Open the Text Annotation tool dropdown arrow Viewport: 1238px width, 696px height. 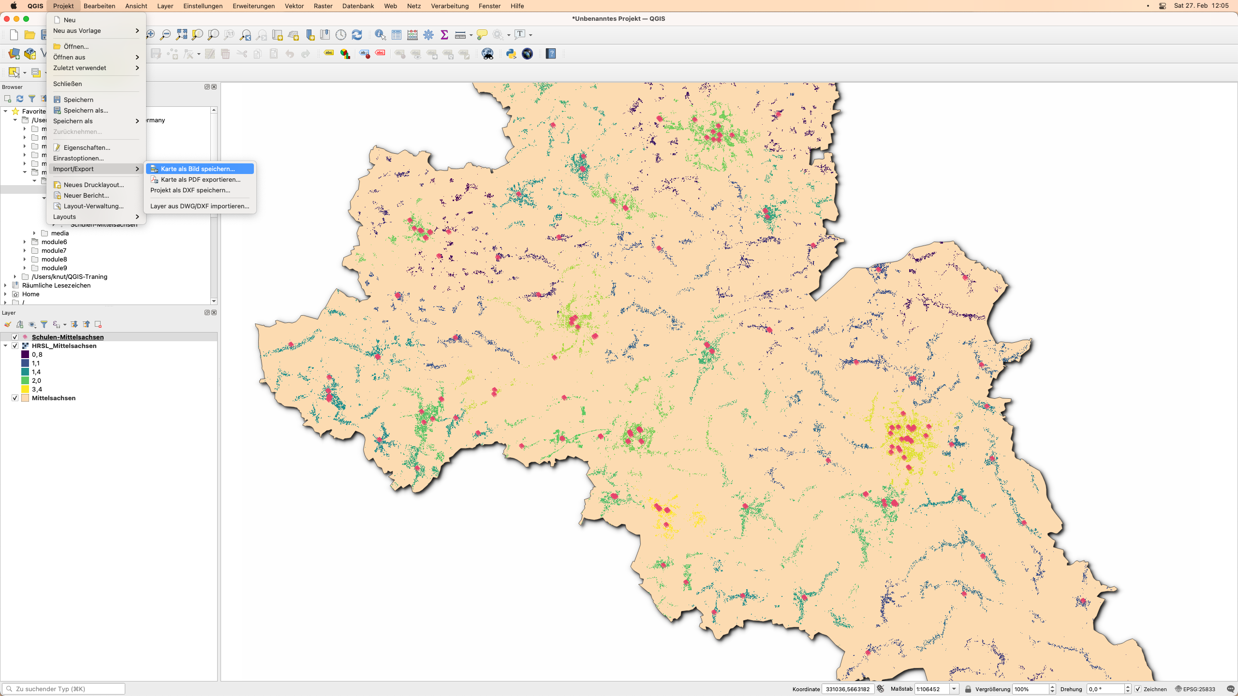[x=531, y=35]
